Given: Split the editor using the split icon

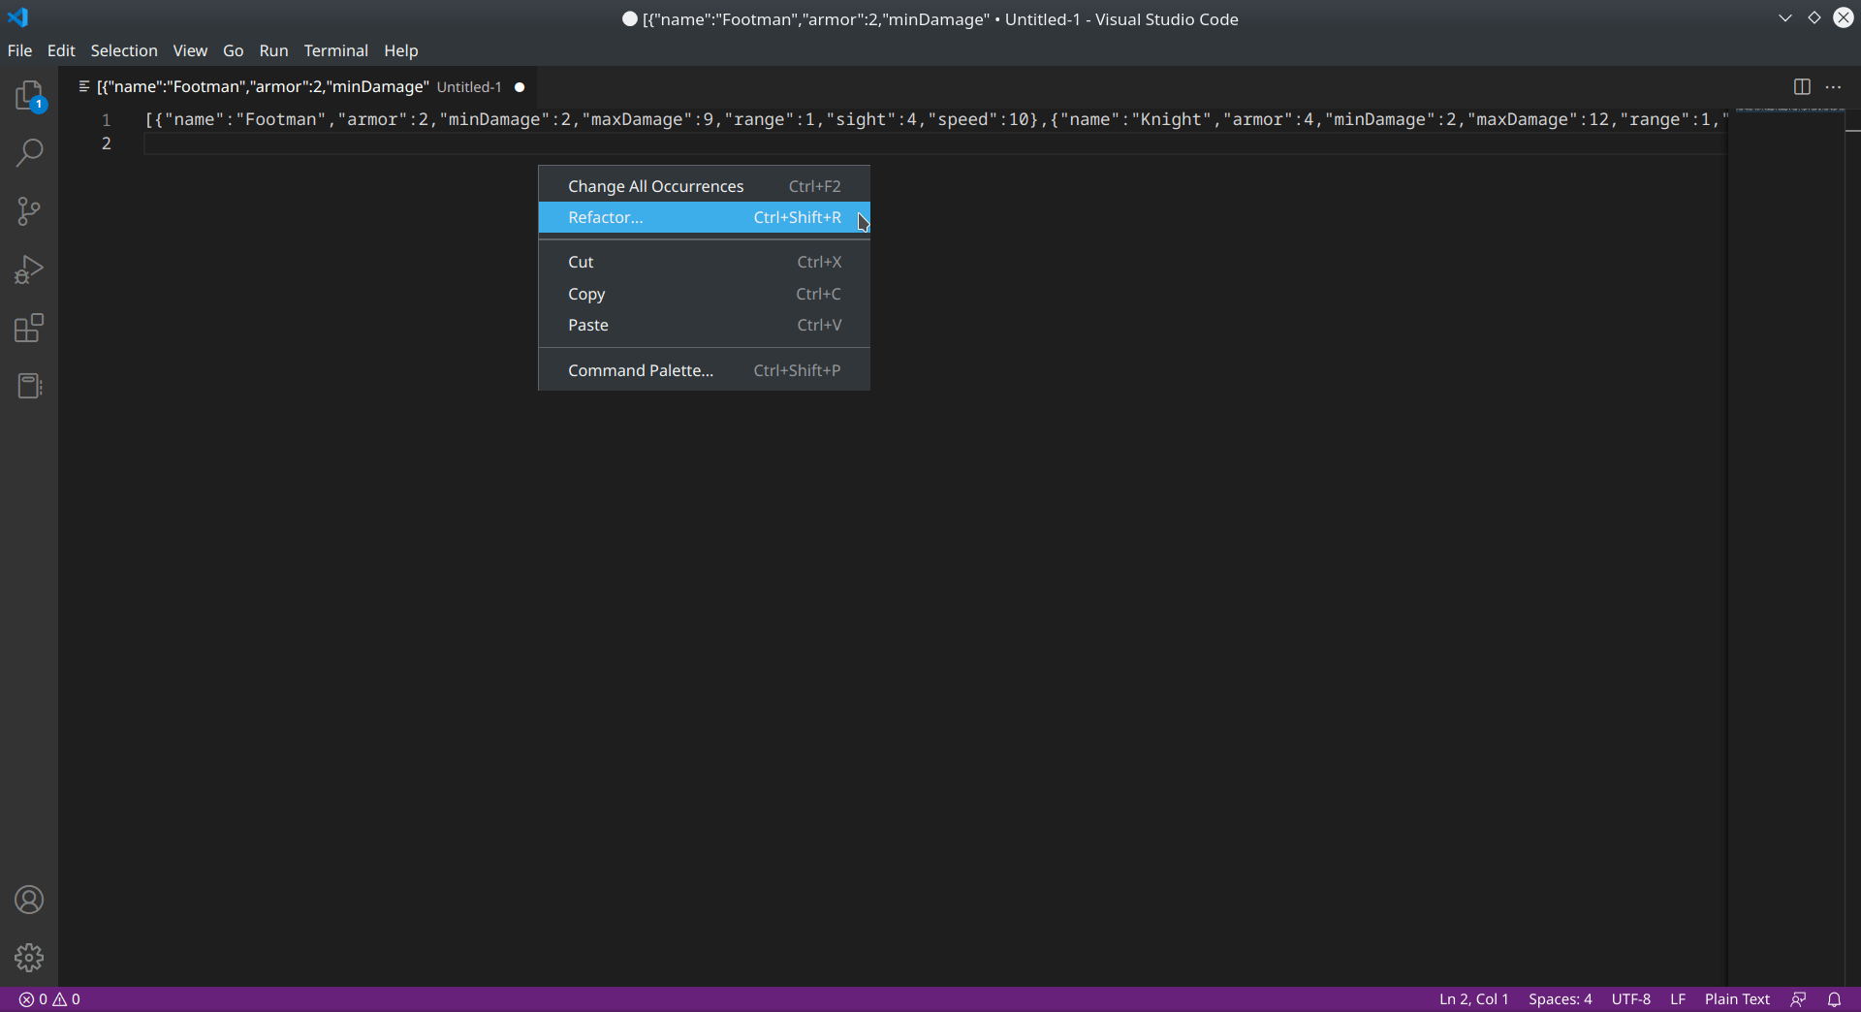Looking at the screenshot, I should [x=1802, y=86].
